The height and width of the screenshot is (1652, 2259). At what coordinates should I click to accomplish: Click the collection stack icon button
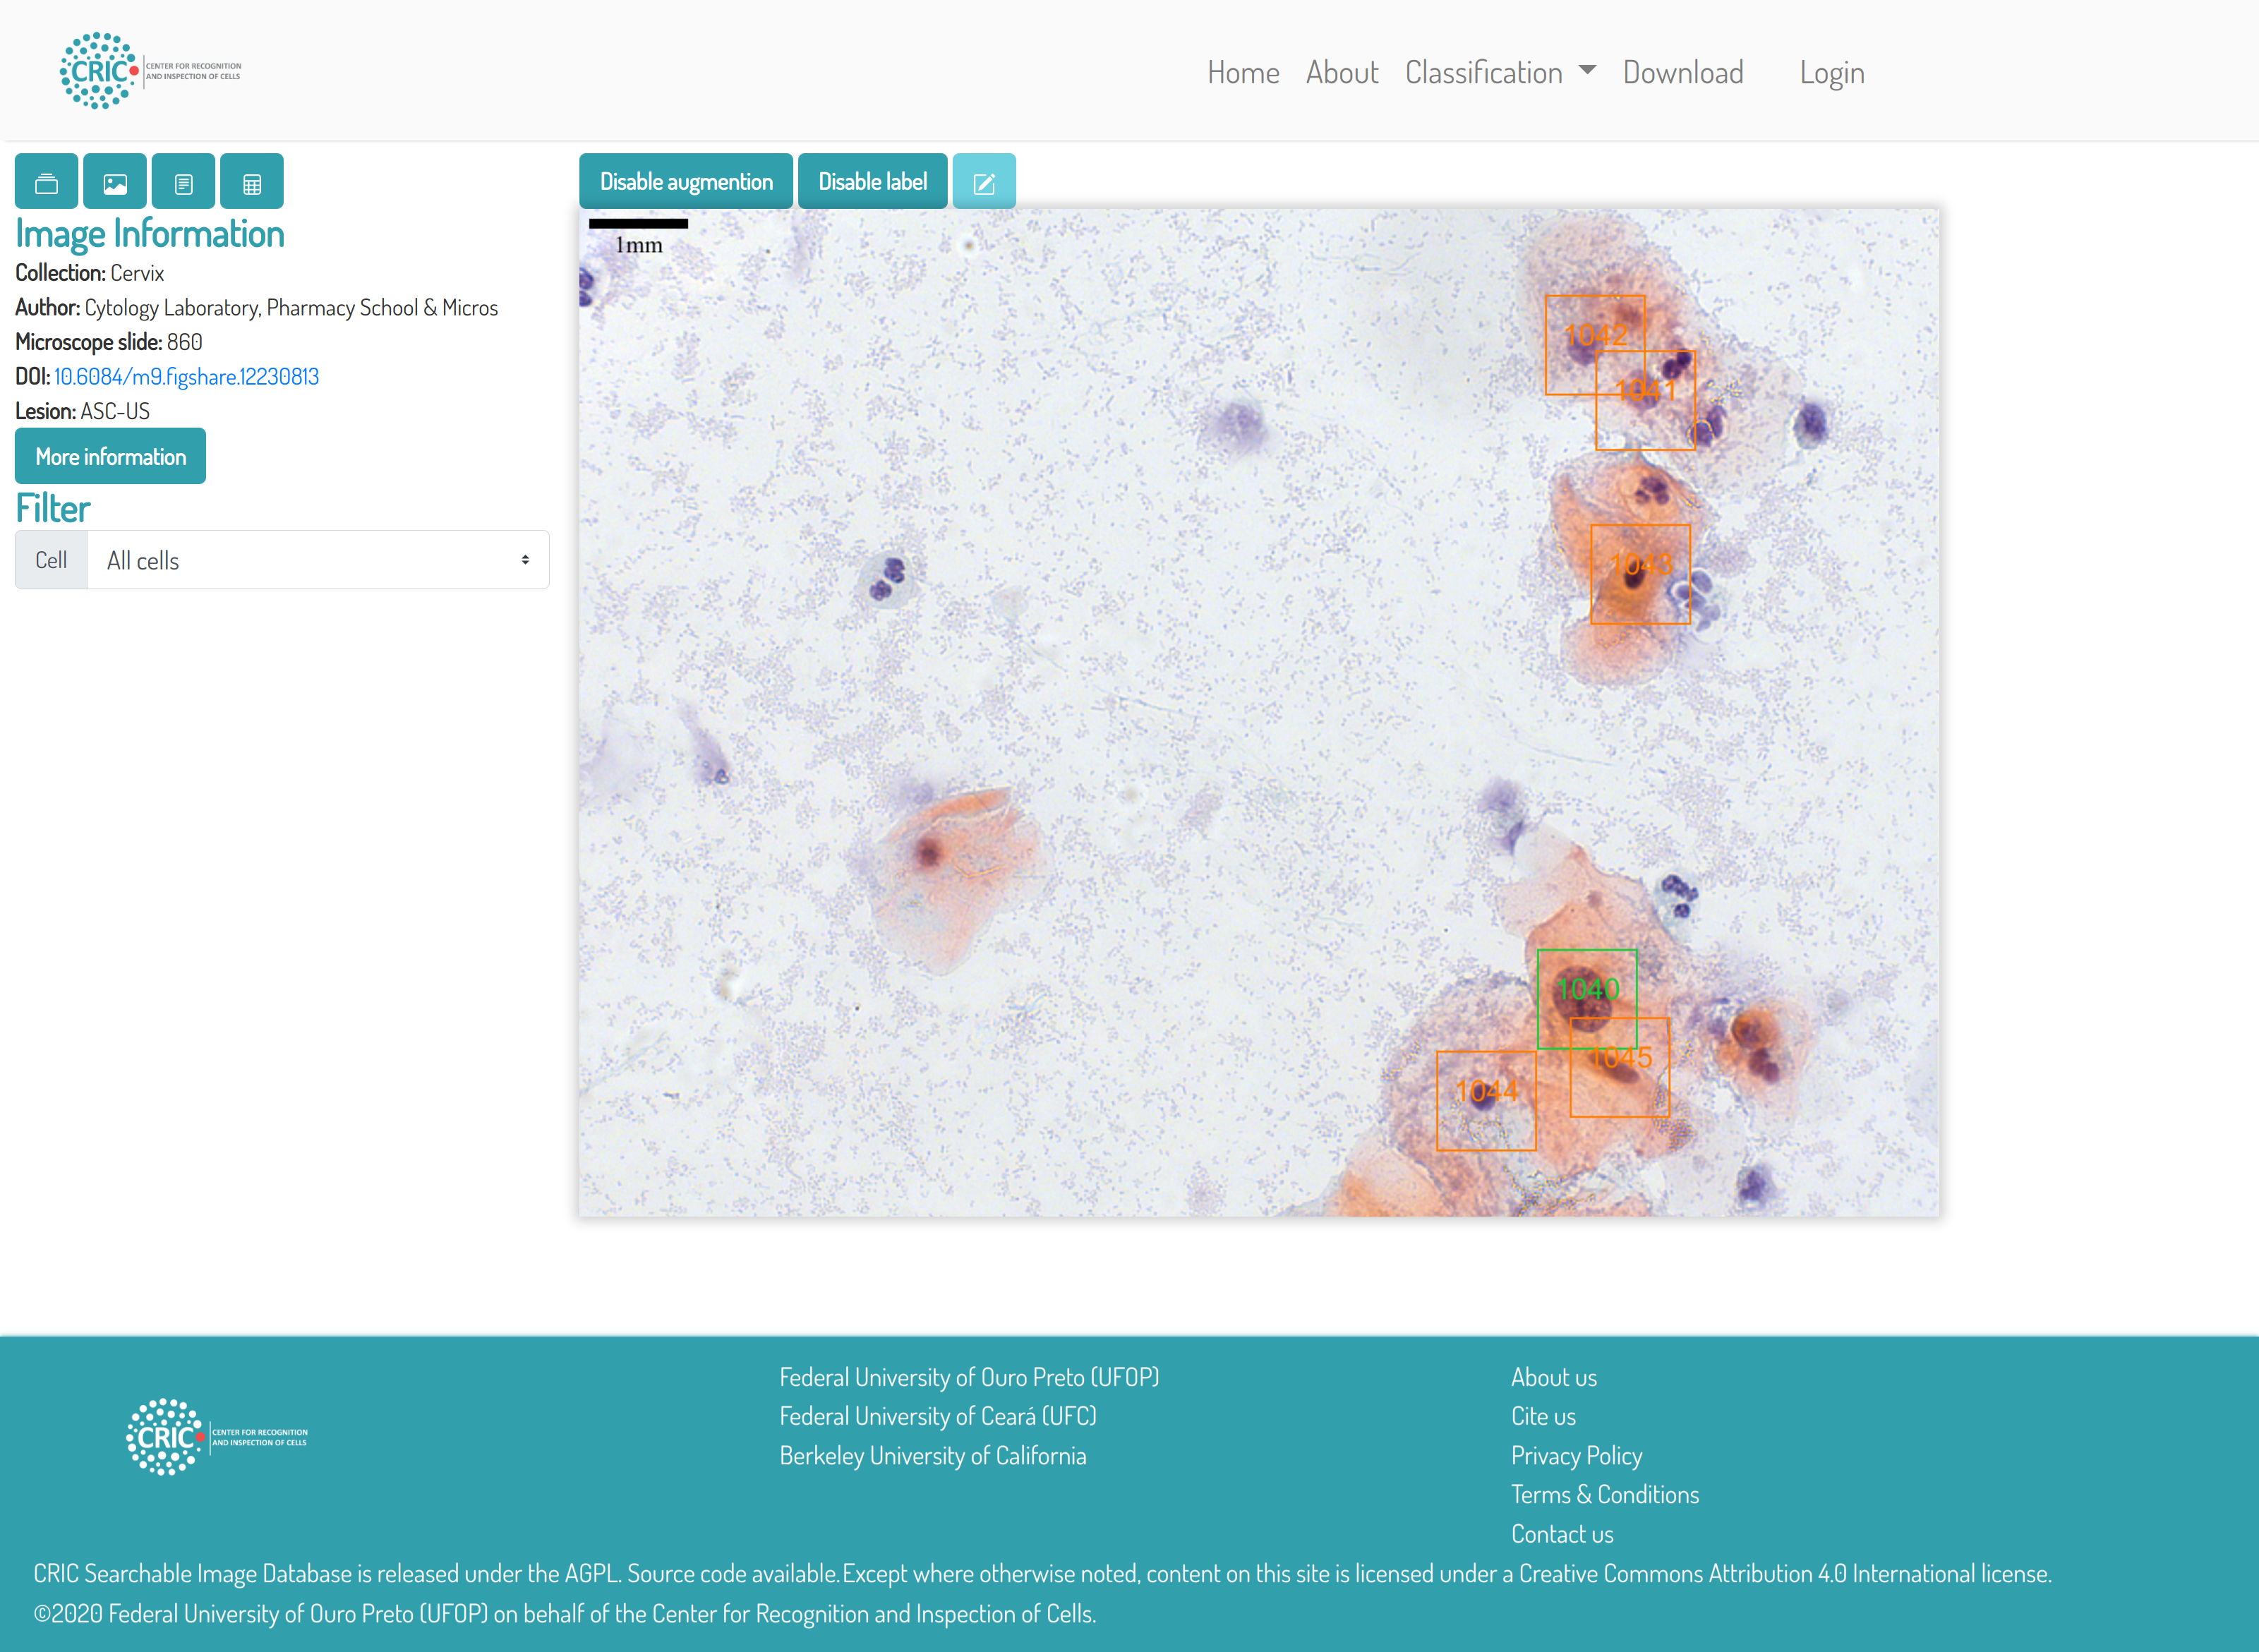[x=46, y=182]
